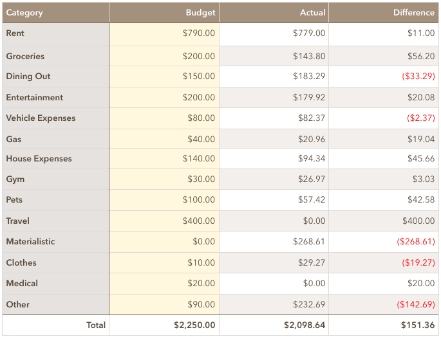Select the Clothes actual $29.27 cell
The height and width of the screenshot is (337, 441).
click(274, 263)
